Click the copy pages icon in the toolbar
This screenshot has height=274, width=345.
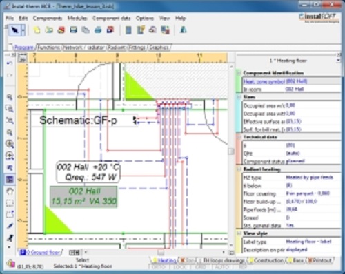86,30
